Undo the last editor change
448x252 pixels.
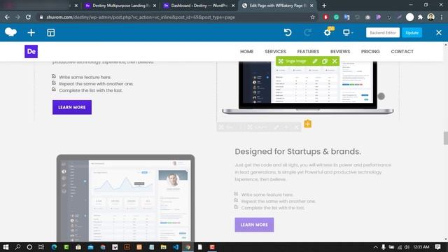(x=288, y=33)
